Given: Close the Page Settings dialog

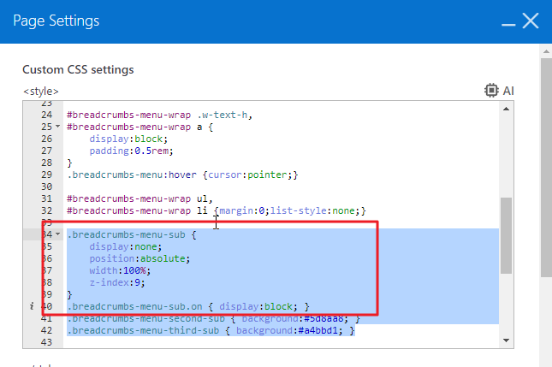Looking at the screenshot, I should [x=531, y=21].
